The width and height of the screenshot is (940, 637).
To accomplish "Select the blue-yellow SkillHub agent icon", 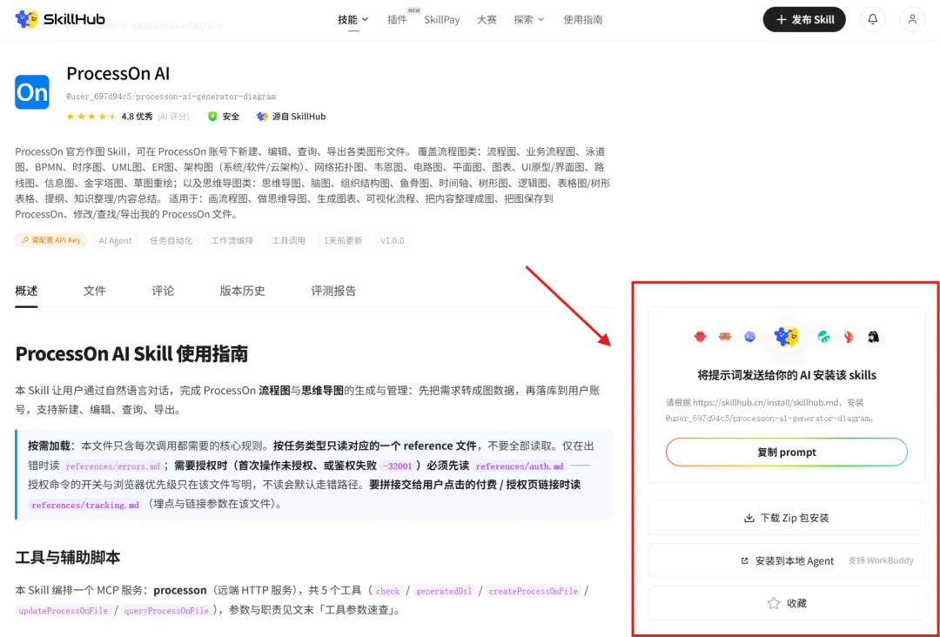I will click(x=787, y=337).
